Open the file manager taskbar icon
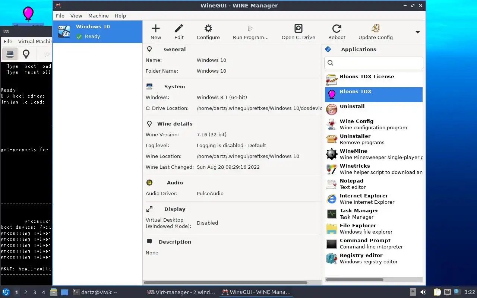The width and height of the screenshot is (477, 298). click(54, 292)
